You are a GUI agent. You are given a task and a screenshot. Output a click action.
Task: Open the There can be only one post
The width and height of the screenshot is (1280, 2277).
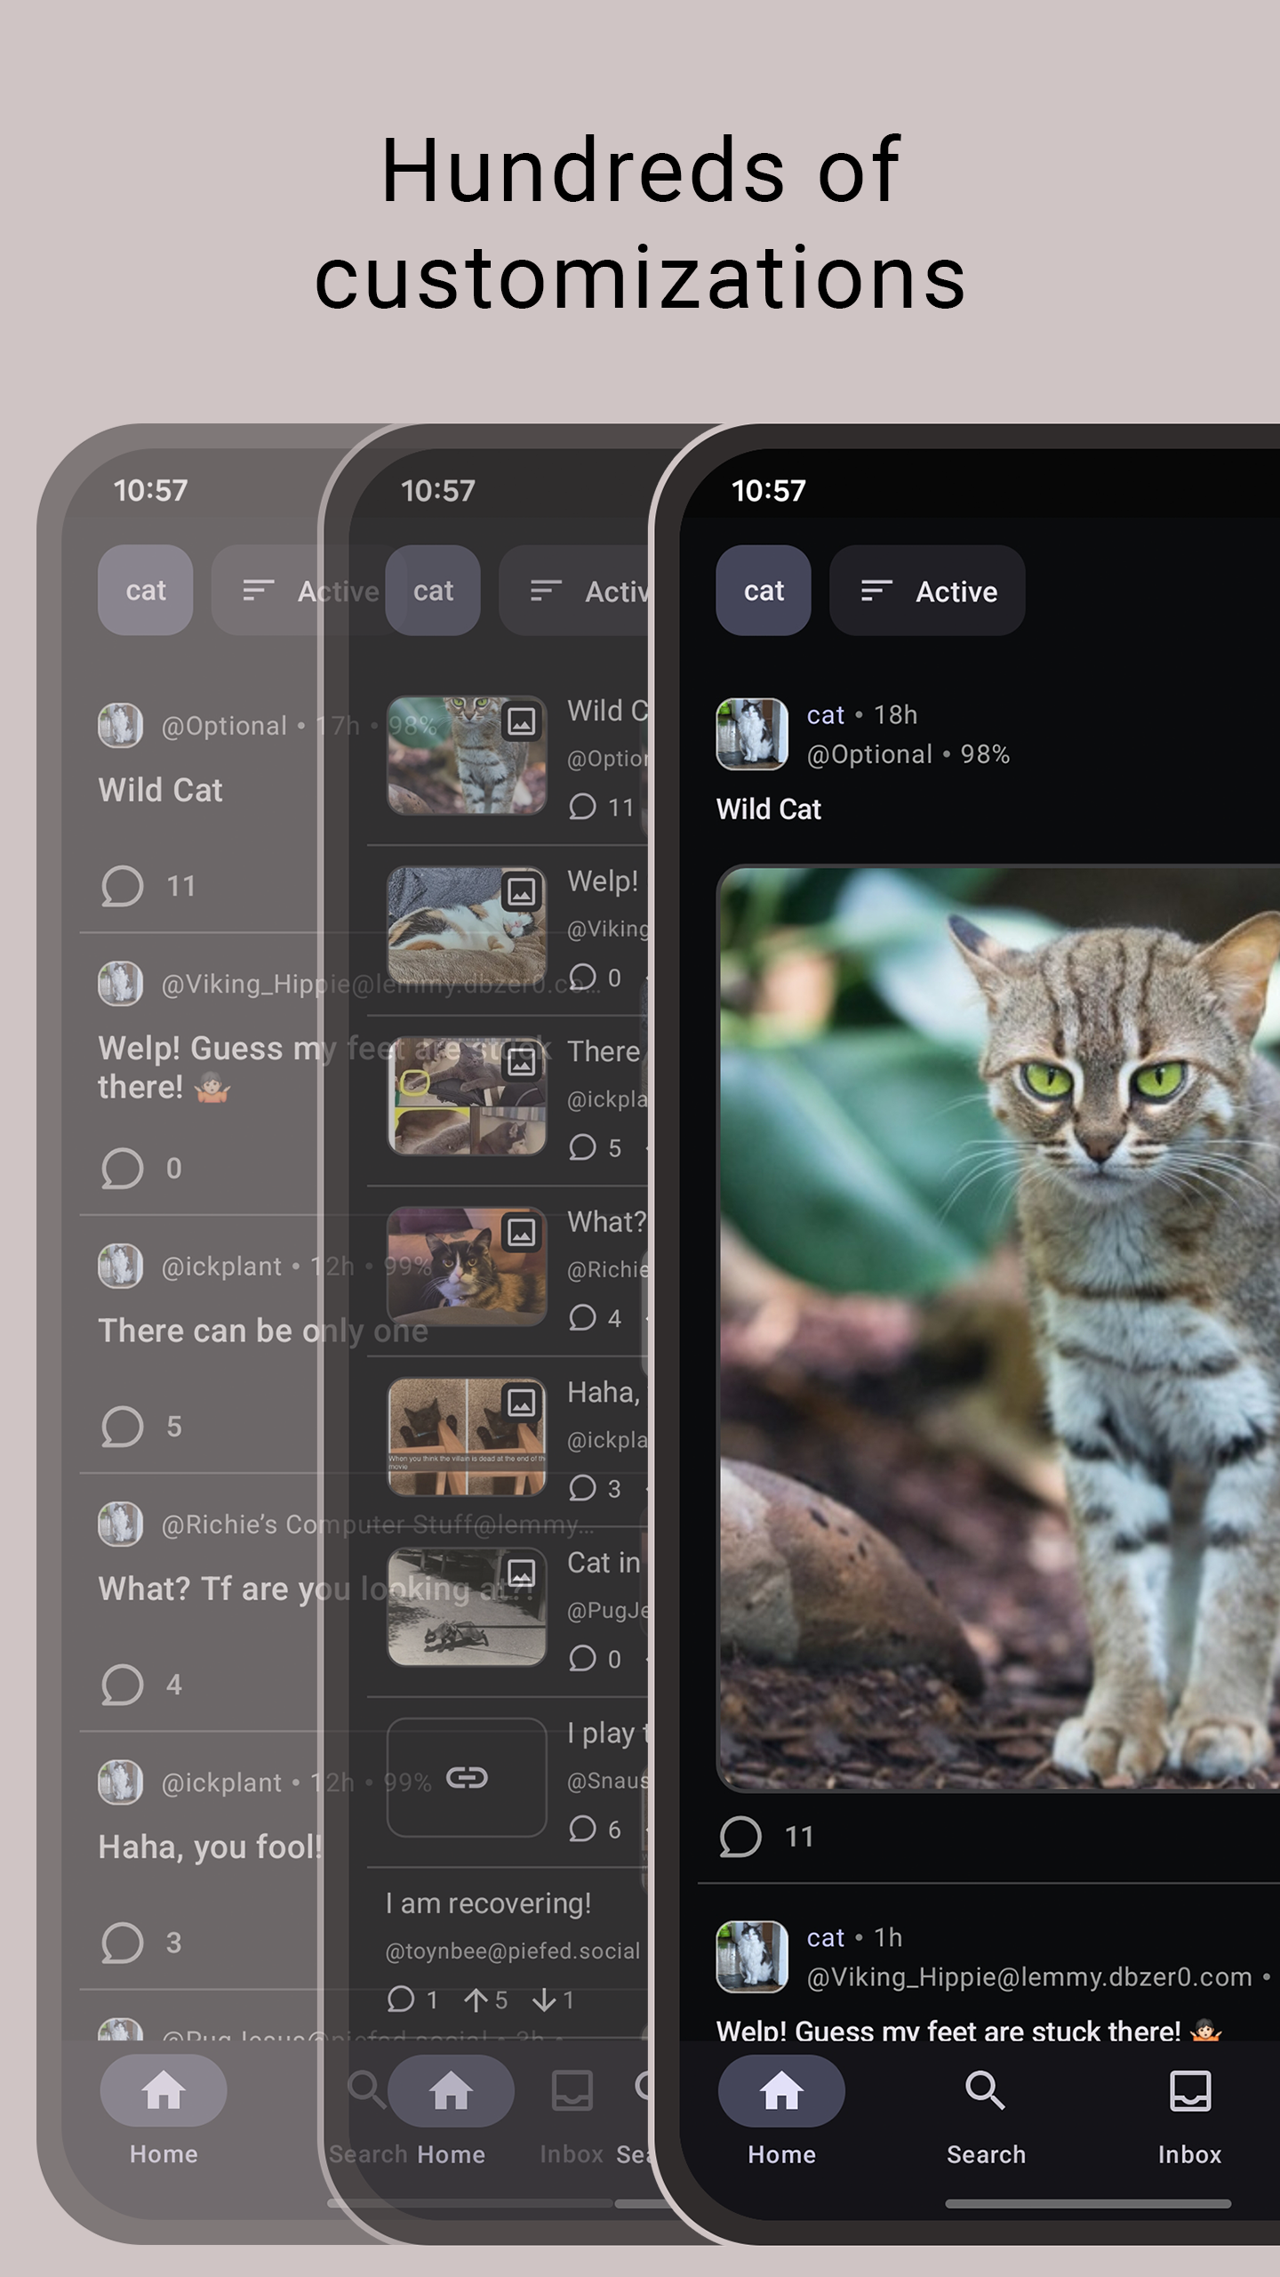262,1331
